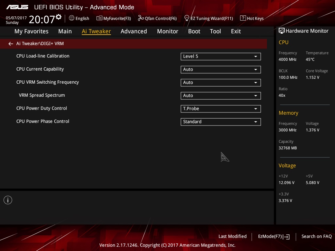Open the Monitor tab
Viewport: 335px width, 251px height.
coord(167,31)
